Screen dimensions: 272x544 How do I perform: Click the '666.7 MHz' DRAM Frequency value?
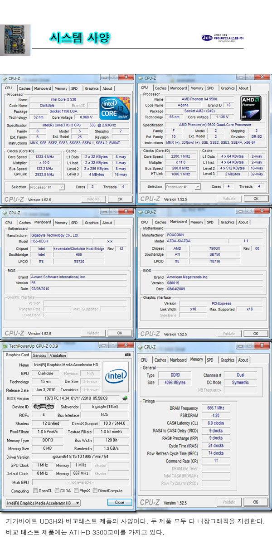click(216, 408)
